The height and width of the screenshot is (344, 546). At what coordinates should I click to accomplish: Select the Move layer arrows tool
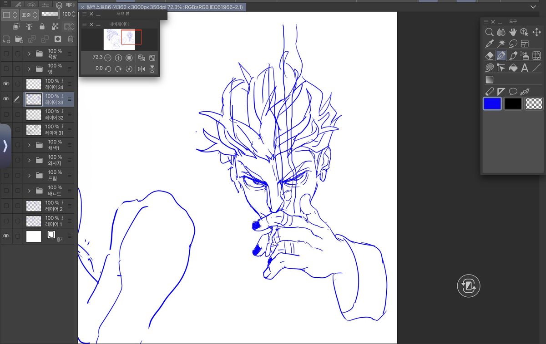(x=536, y=32)
